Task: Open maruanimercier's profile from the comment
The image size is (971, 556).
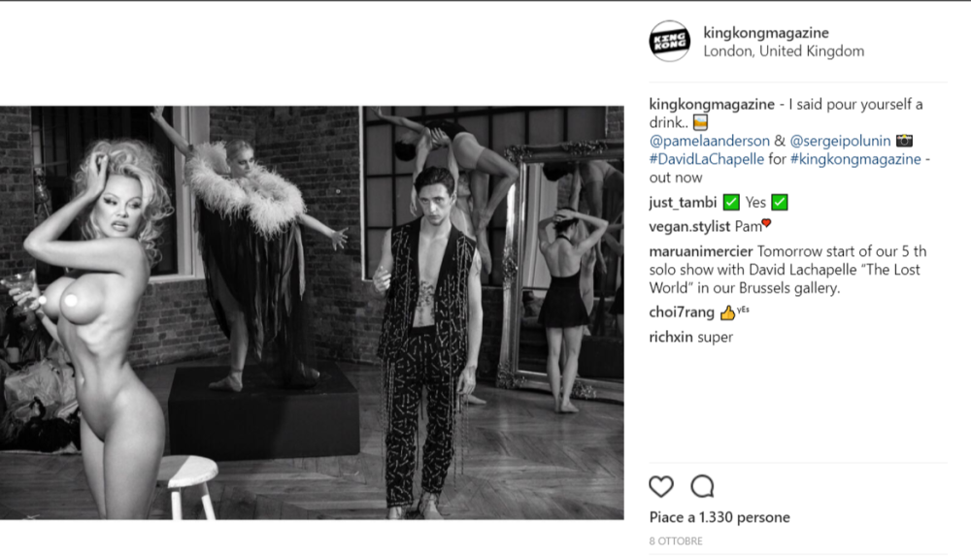Action: pos(699,250)
